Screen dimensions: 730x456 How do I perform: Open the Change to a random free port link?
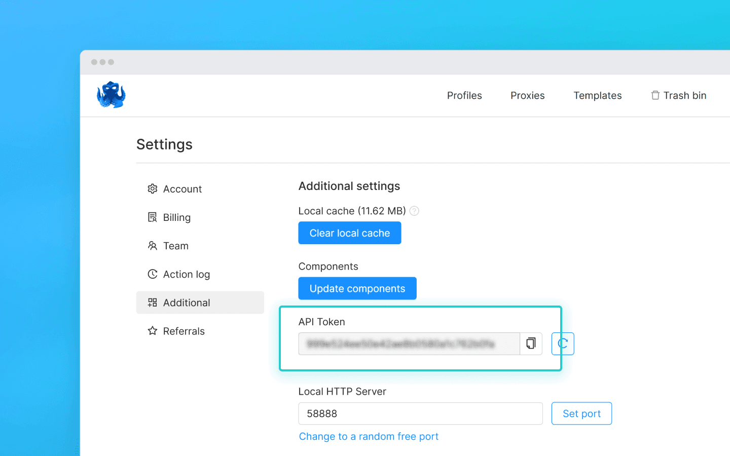(x=369, y=436)
